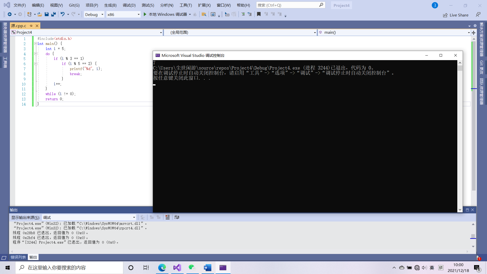Click the Find in Files icon

(204, 14)
